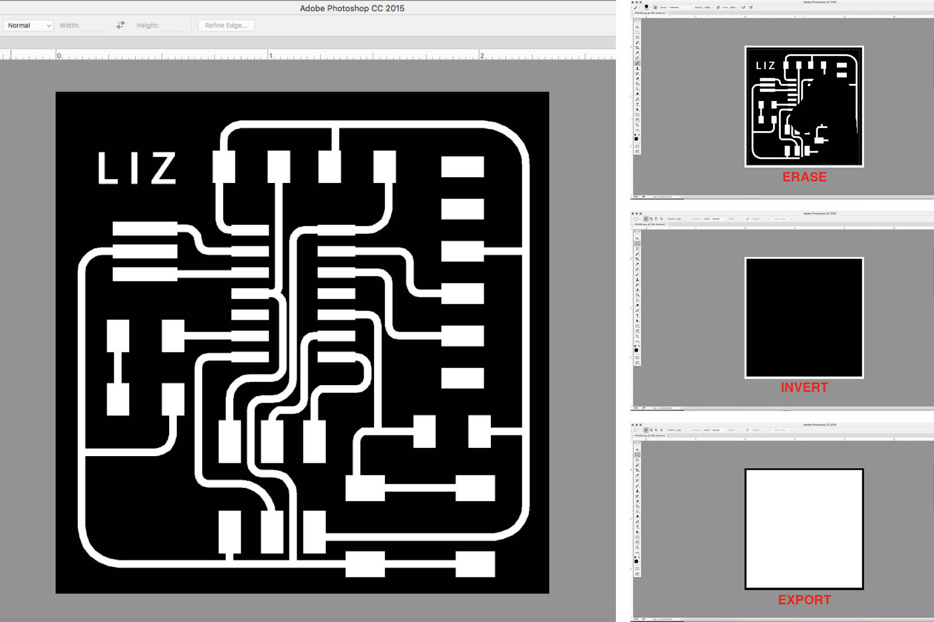934x622 pixels.
Task: Toggle pressure-for-opacity in the ERASE window options bar
Action: (x=718, y=7)
